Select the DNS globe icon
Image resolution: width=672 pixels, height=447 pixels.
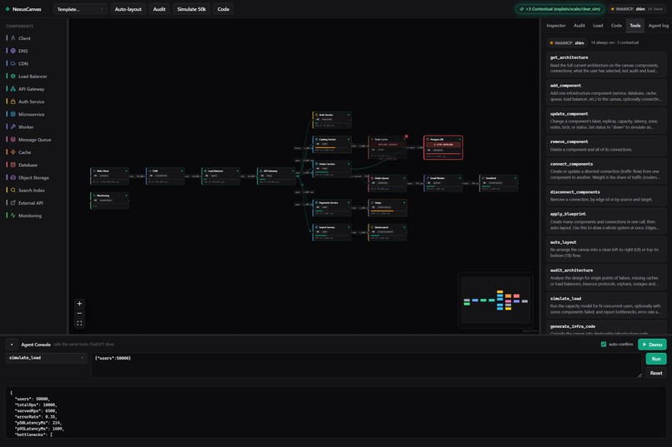click(x=13, y=51)
